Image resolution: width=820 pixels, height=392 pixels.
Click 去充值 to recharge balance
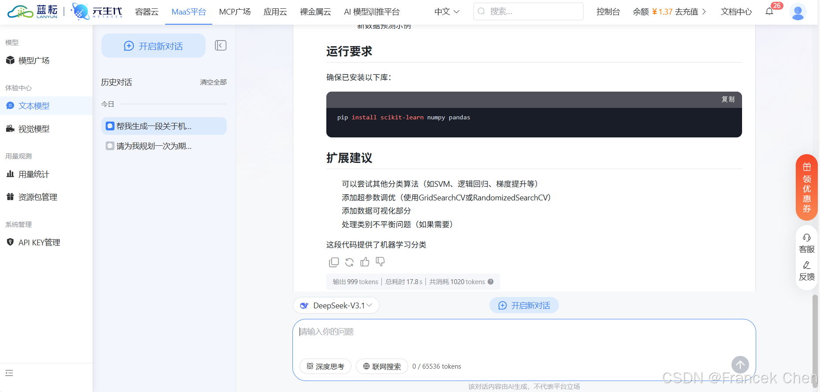click(690, 12)
